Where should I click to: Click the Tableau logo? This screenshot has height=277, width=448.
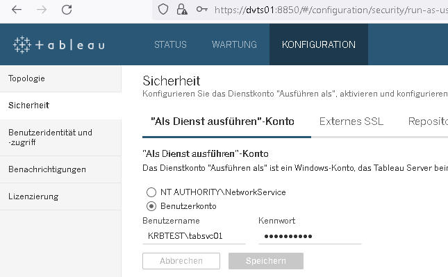click(x=59, y=45)
